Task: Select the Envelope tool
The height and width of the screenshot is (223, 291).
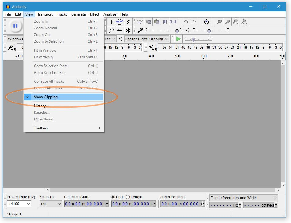Action: pos(120,22)
